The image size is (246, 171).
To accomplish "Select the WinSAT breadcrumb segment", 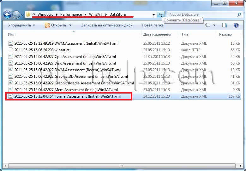I will pyautogui.click(x=95, y=14).
